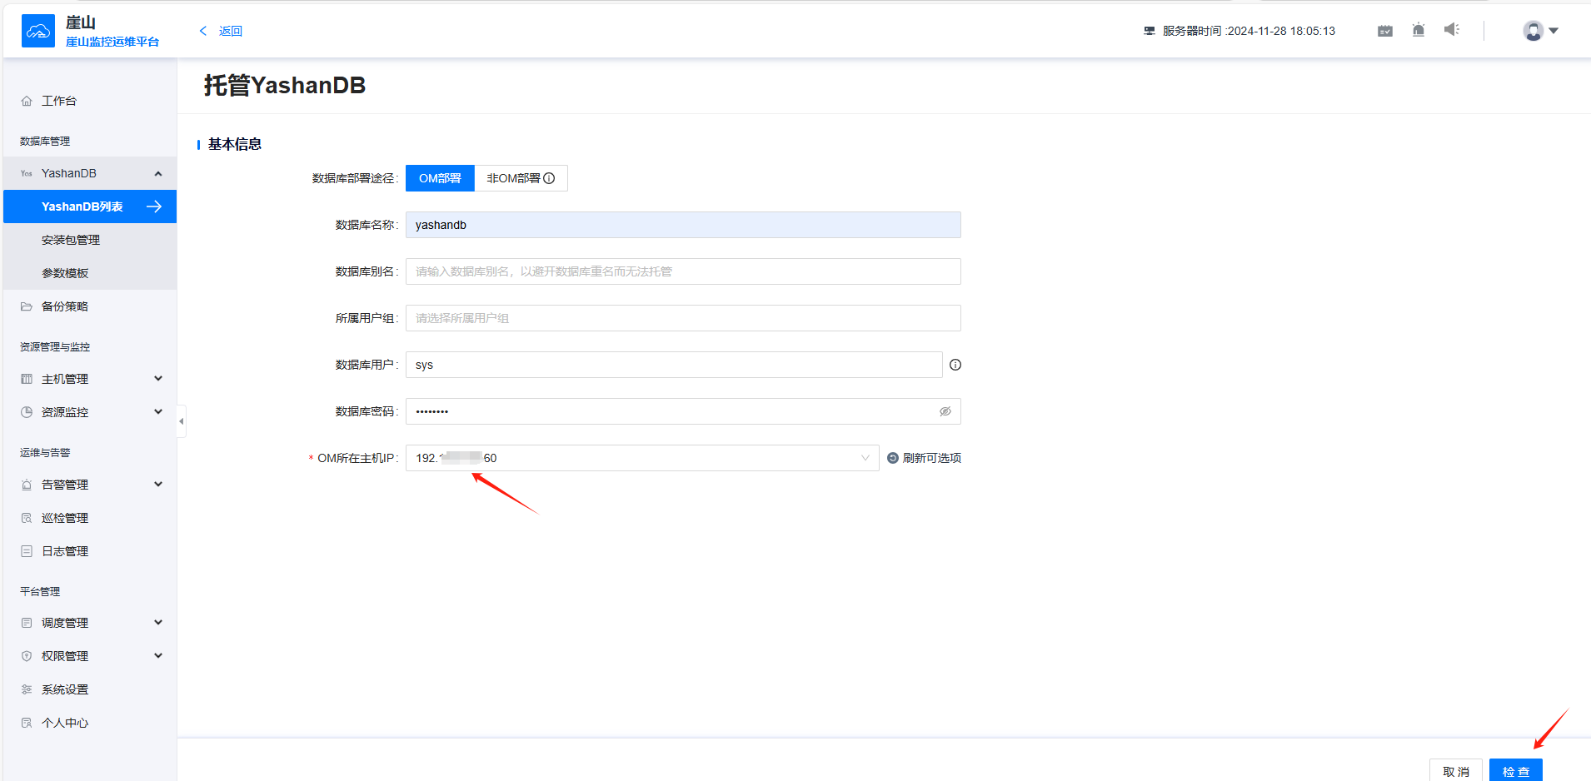Open the 所属用户组 selection dropdown

[683, 318]
